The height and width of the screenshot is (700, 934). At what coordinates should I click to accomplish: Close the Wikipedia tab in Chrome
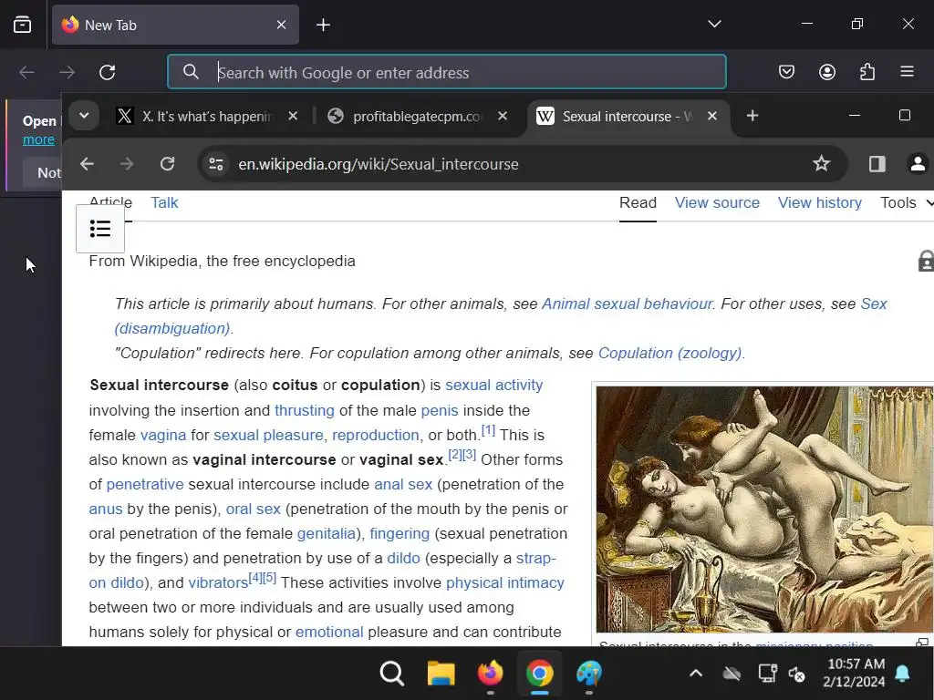click(x=711, y=116)
